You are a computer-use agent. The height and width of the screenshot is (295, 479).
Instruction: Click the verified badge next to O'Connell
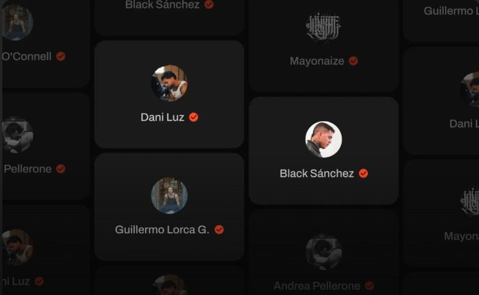[x=61, y=56]
